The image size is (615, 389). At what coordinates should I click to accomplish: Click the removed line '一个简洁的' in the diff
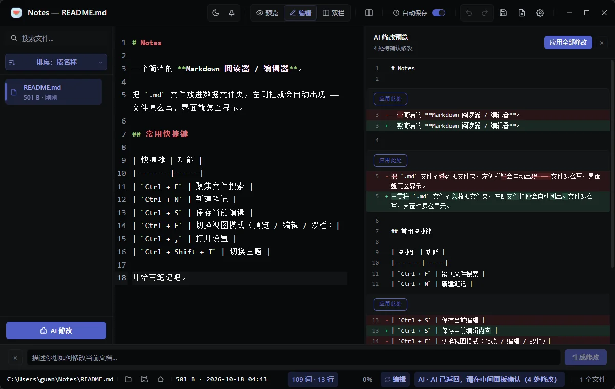point(489,115)
